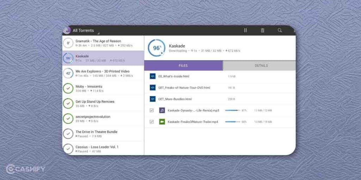Screen dimensions: 361x180
Task: Click the grey checkmark for Cassius - Loss Leader
Action: click(68, 149)
